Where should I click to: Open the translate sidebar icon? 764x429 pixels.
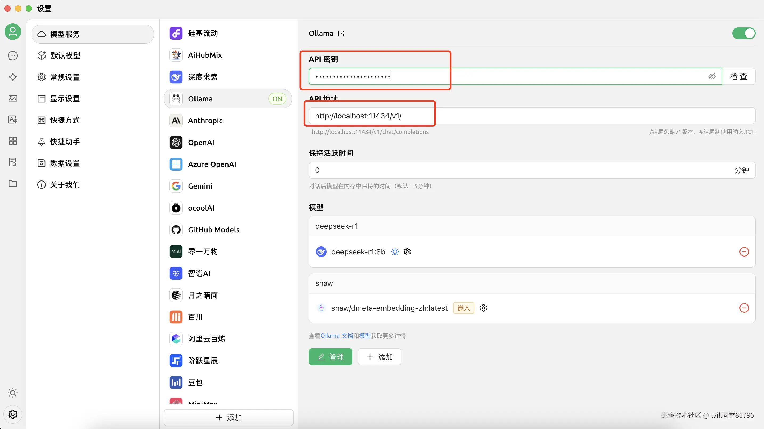click(13, 120)
